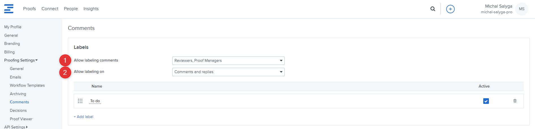
Task: Open the Proofs menu
Action: pos(29,9)
